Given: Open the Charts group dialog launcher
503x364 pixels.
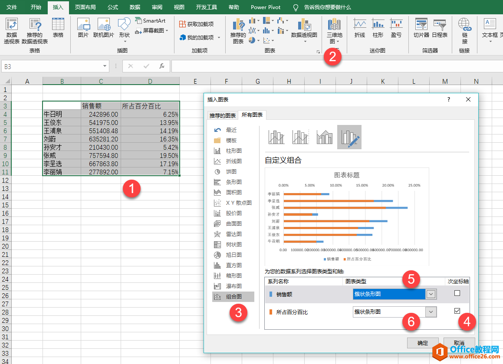Looking at the screenshot, I should click(x=318, y=52).
